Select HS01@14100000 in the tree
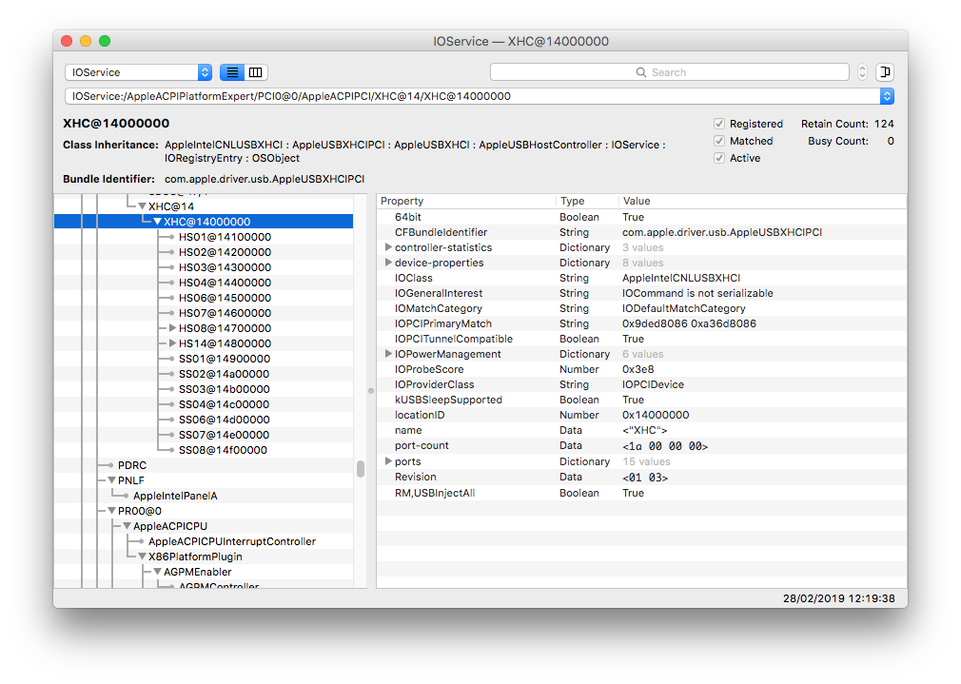 [x=225, y=237]
